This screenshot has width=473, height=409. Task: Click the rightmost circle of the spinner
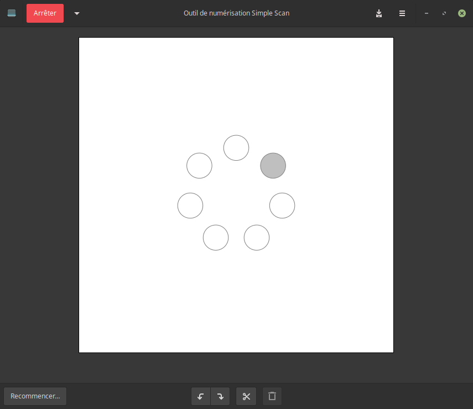pos(282,206)
